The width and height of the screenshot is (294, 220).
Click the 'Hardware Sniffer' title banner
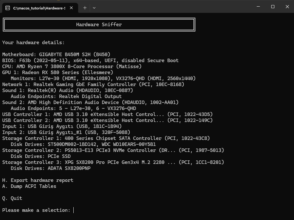tap(99, 25)
